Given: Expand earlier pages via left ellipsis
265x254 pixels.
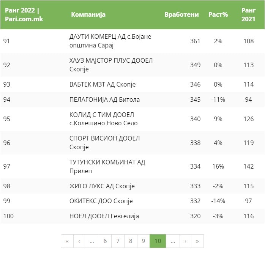Looking at the screenshot, I should 92,241.
